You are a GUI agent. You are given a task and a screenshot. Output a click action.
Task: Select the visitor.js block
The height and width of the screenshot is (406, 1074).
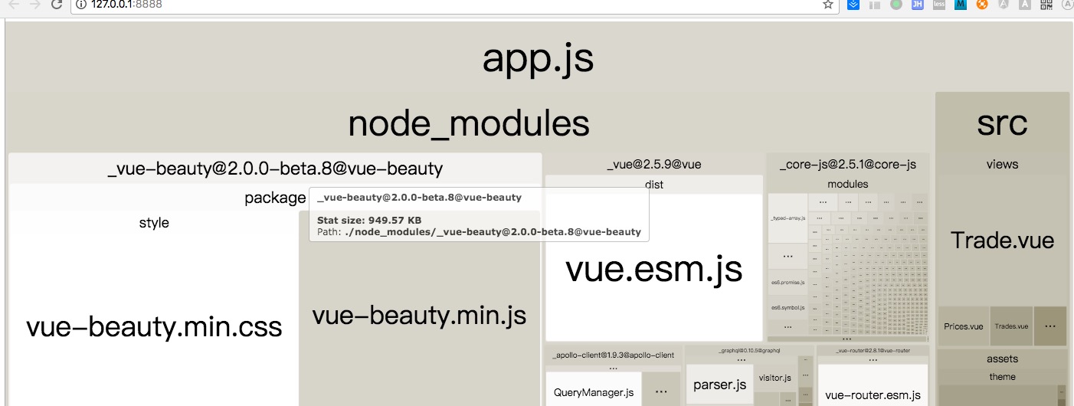click(x=774, y=378)
